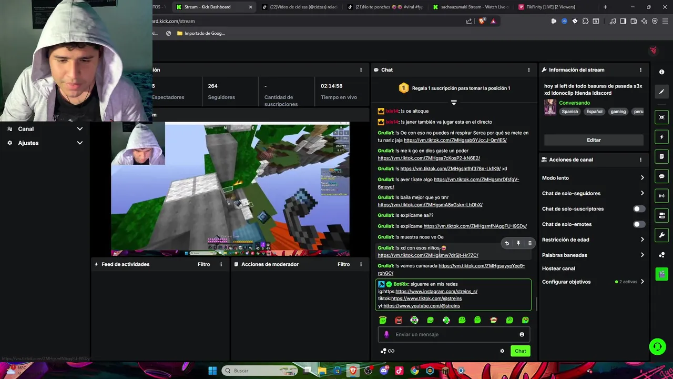Image resolution: width=673 pixels, height=379 pixels.
Task: Open the Brave hamburger menu
Action: tap(665, 21)
